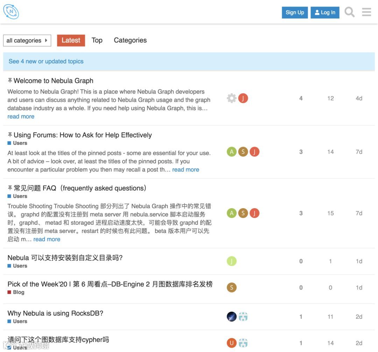Viewport: 378px width, 352px height.
Task: Click green J avatar in 自定义目录 topic row
Action: point(231,261)
